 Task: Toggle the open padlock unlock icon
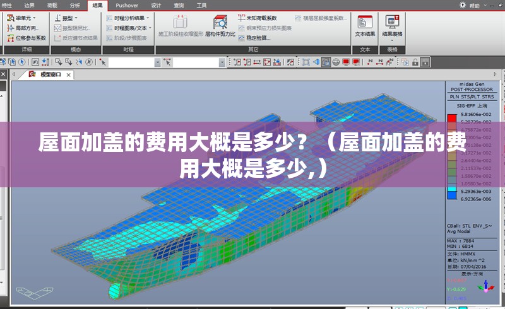[x=415, y=62]
